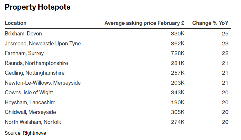Click Farnham, Surrey location
This screenshot has width=241, height=140.
[24, 53]
